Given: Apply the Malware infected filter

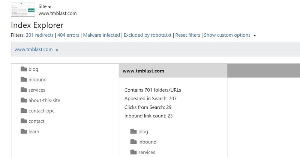Looking at the screenshot, I should 101,35.
